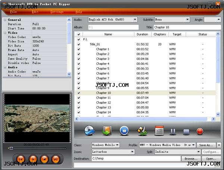The image size is (224, 170).
Task: Select the Chapter 11 row
Action: (x=145, y=98)
